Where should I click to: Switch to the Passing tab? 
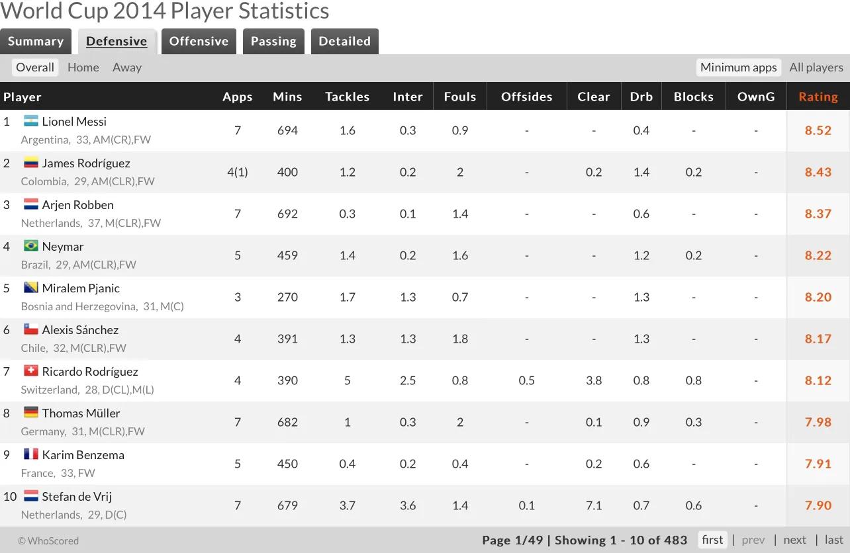click(x=273, y=41)
